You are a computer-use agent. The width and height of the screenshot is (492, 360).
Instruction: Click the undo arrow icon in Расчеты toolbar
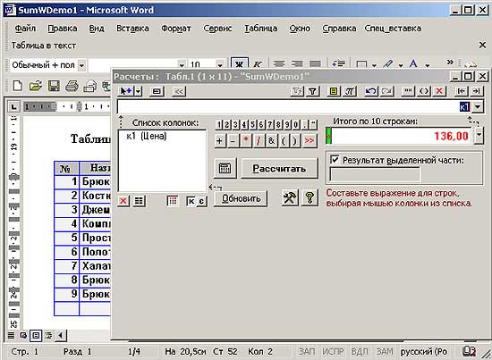(x=371, y=91)
